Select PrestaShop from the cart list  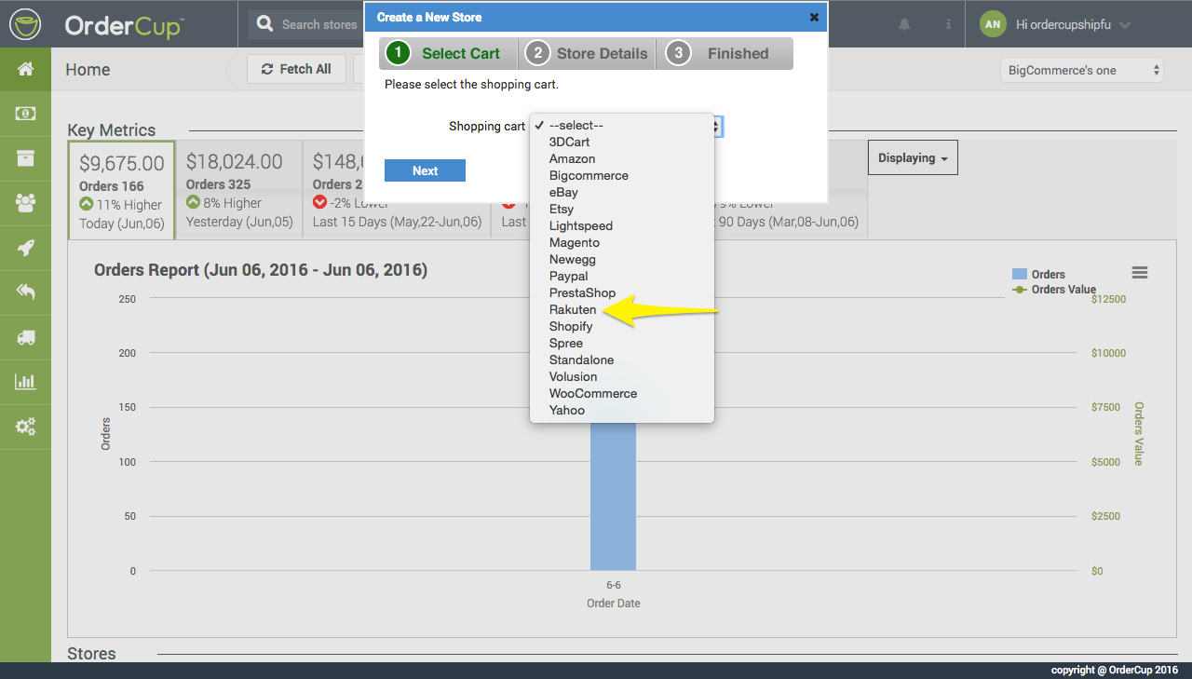(622, 292)
